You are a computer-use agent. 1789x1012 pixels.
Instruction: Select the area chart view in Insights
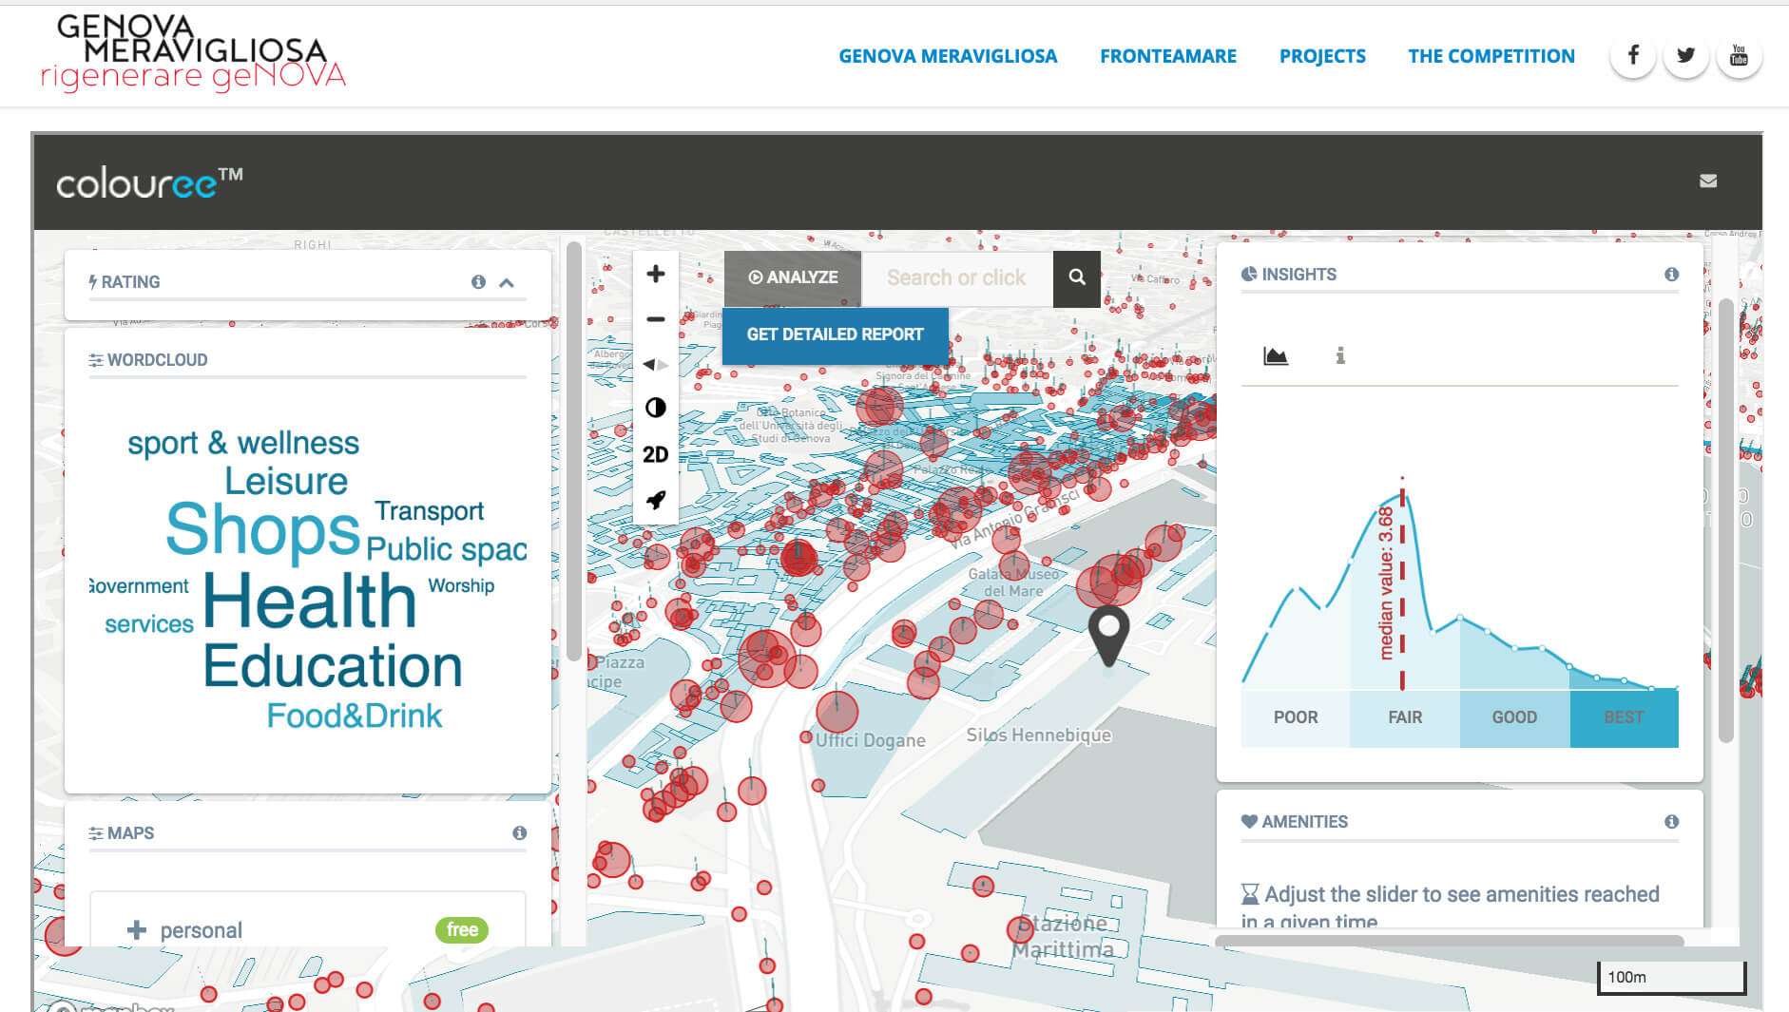[x=1276, y=355]
